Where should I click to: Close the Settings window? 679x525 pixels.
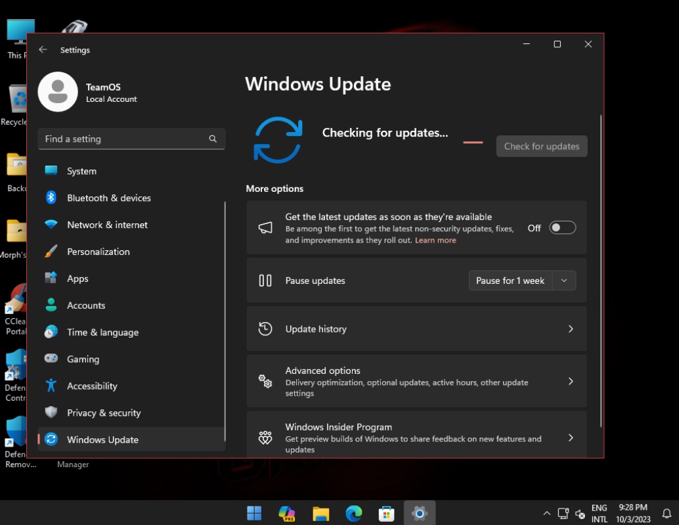click(588, 44)
